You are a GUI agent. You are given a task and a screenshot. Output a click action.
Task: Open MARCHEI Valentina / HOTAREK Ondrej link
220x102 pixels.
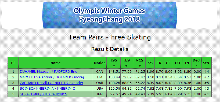point(52,77)
